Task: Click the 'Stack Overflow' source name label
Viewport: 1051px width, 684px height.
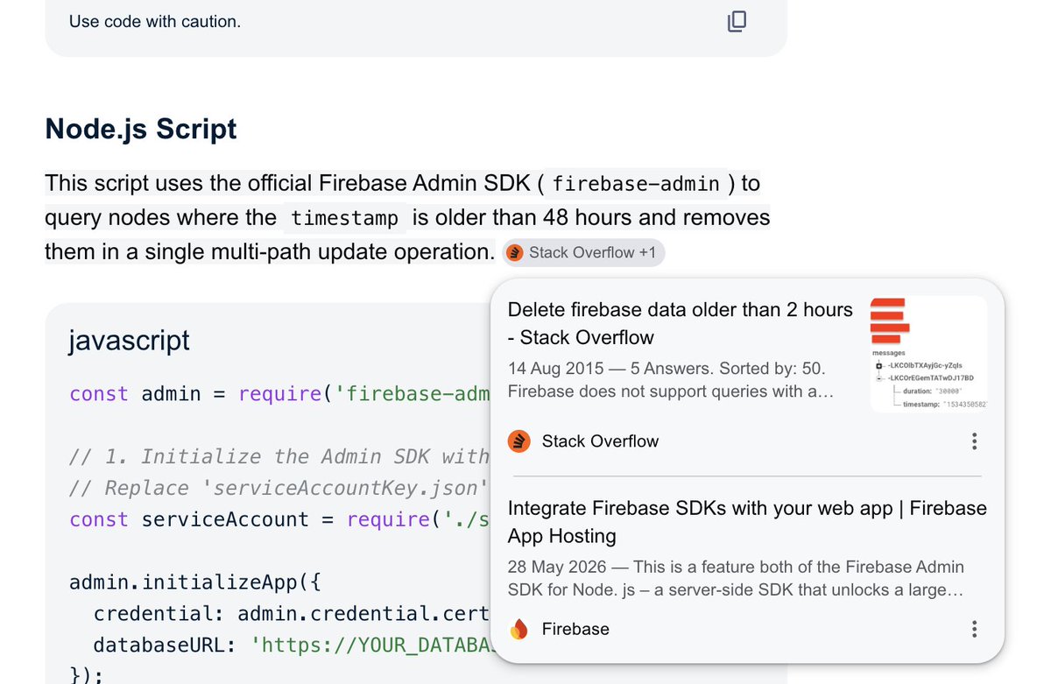Action: (x=600, y=441)
